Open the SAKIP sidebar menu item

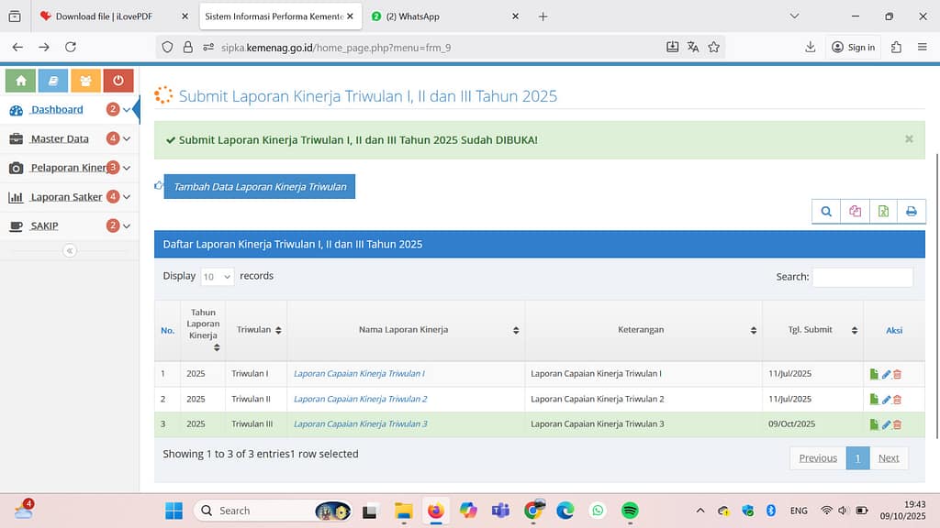[x=44, y=225]
